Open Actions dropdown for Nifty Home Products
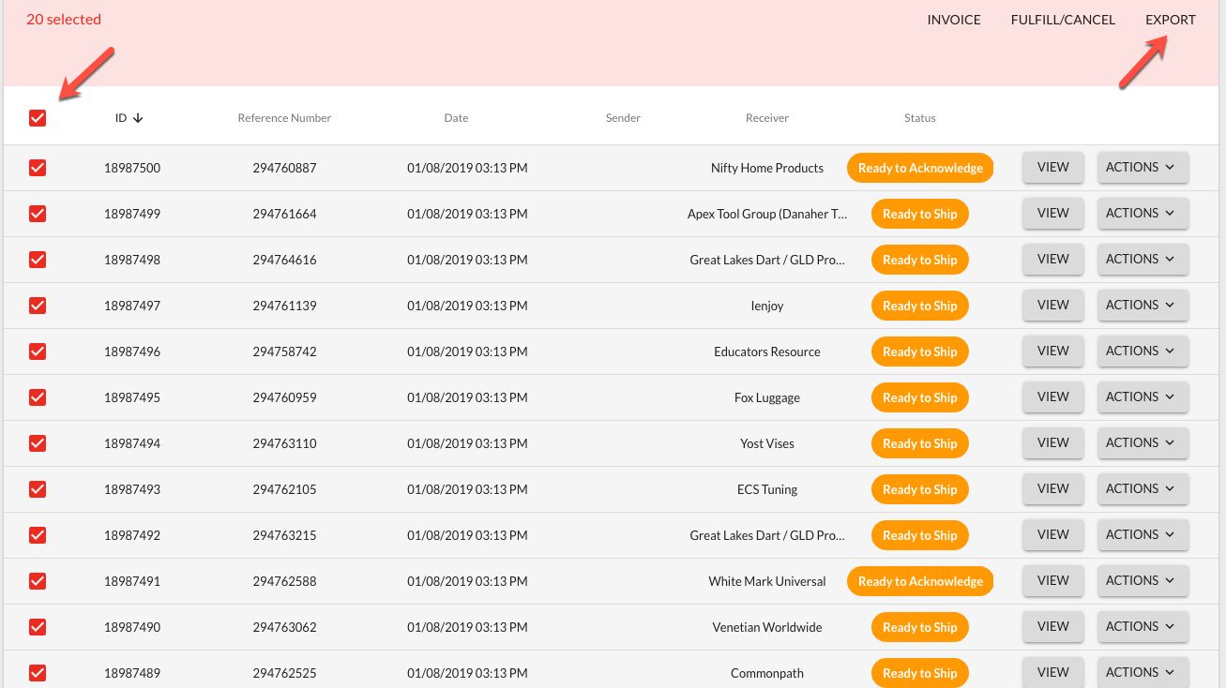Screen dimensions: 1226x688 (1143, 168)
